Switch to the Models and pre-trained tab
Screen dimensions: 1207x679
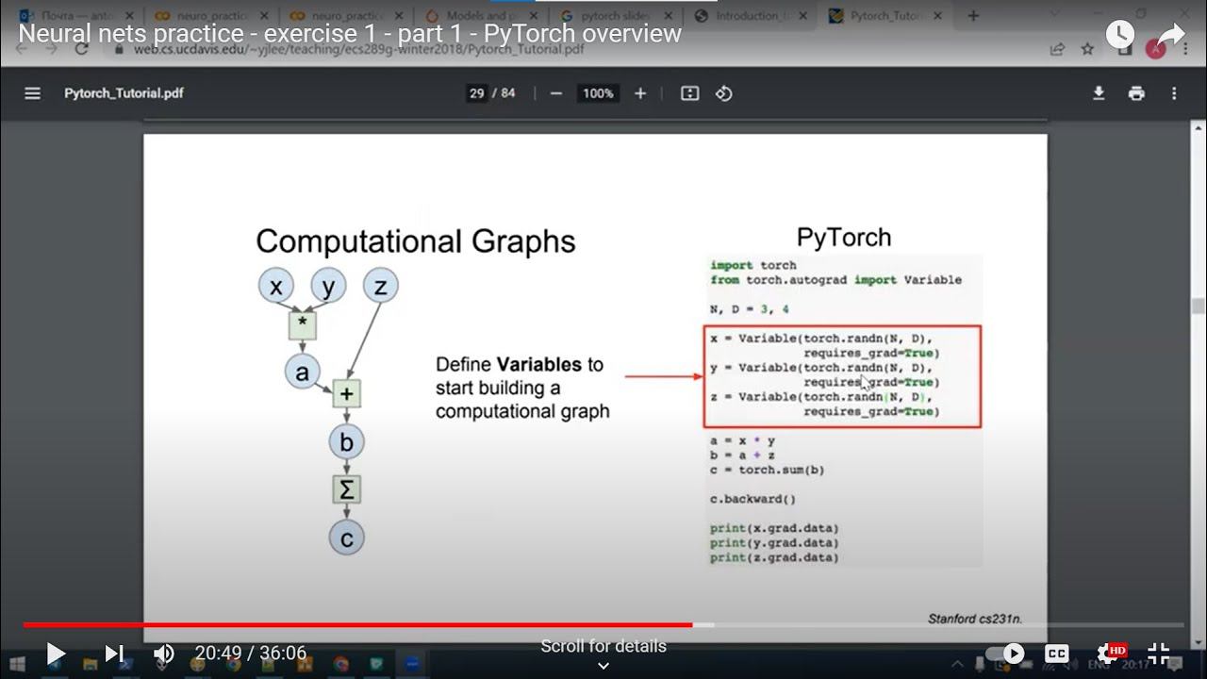[480, 16]
